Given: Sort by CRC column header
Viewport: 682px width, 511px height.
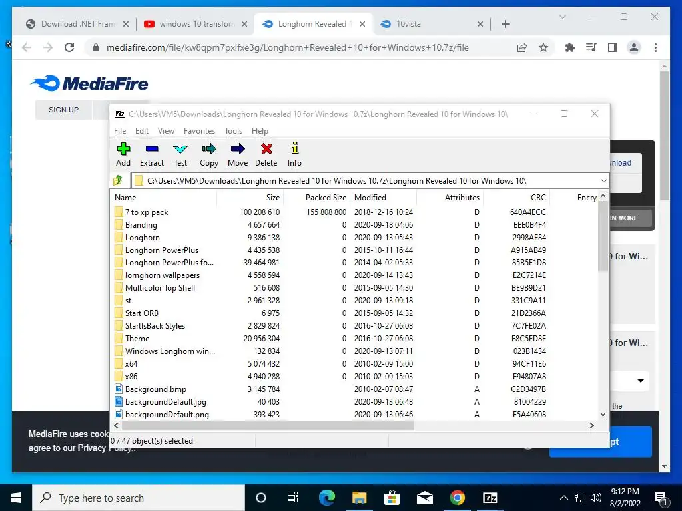Looking at the screenshot, I should click(x=516, y=197).
